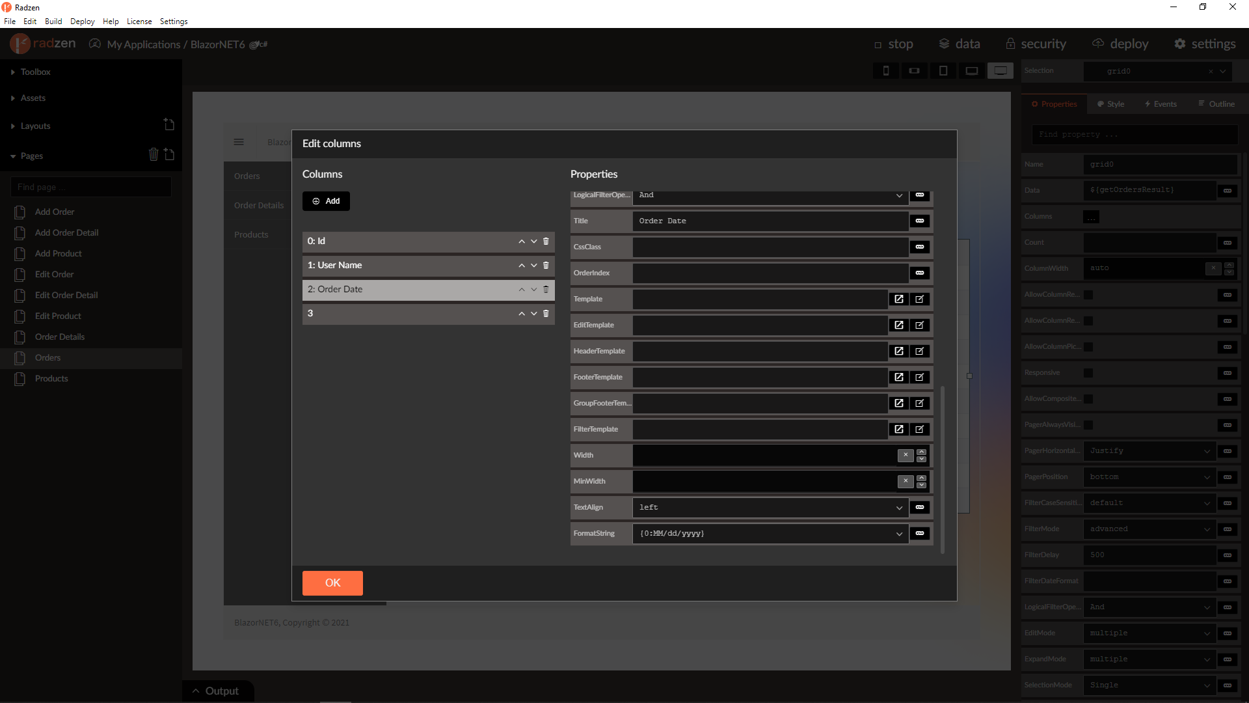Click FilterTemplate edit pencil icon
1249x703 pixels.
tap(920, 429)
